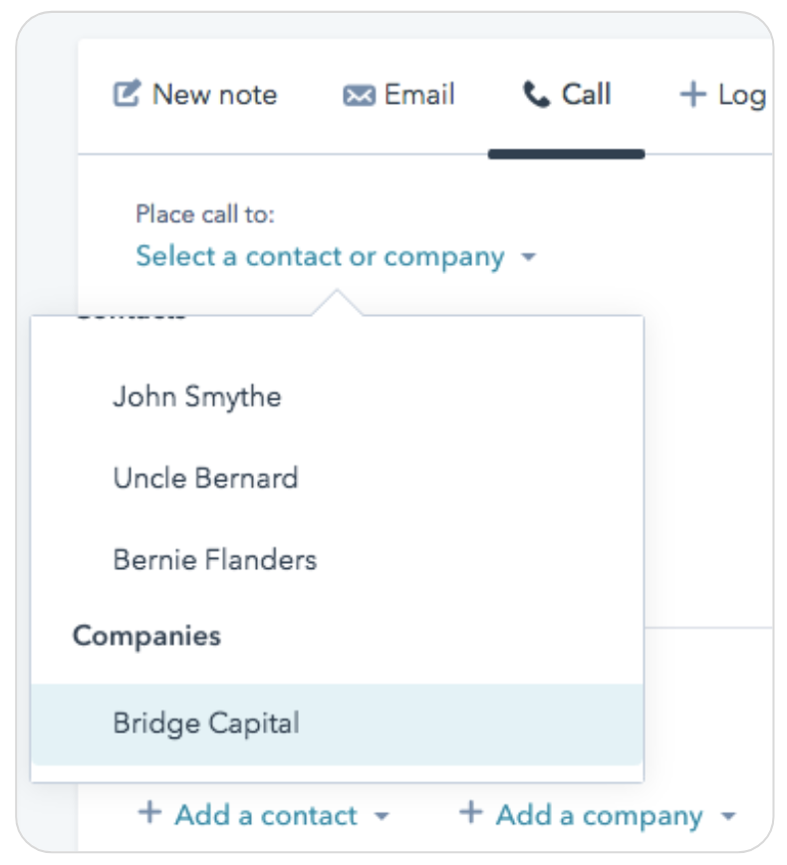Click the Add a company link
Image resolution: width=787 pixels, height=865 pixels.
pos(599,815)
